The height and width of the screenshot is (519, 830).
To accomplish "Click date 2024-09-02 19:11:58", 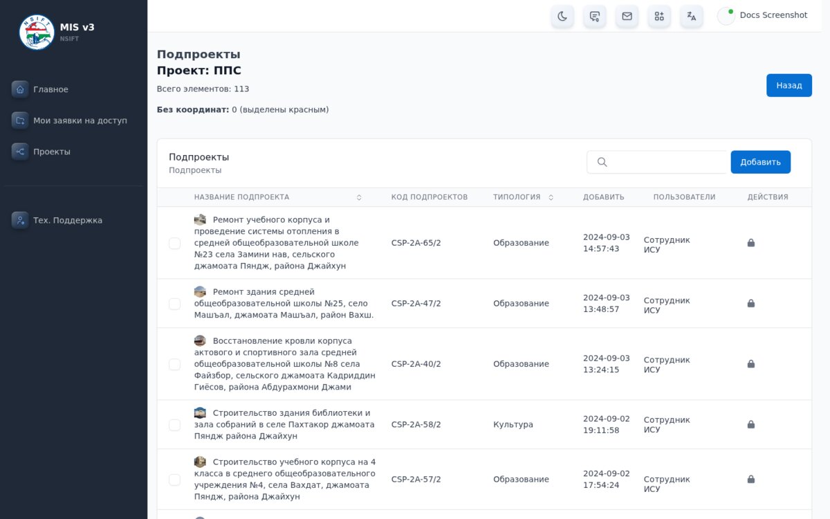I will (607, 424).
